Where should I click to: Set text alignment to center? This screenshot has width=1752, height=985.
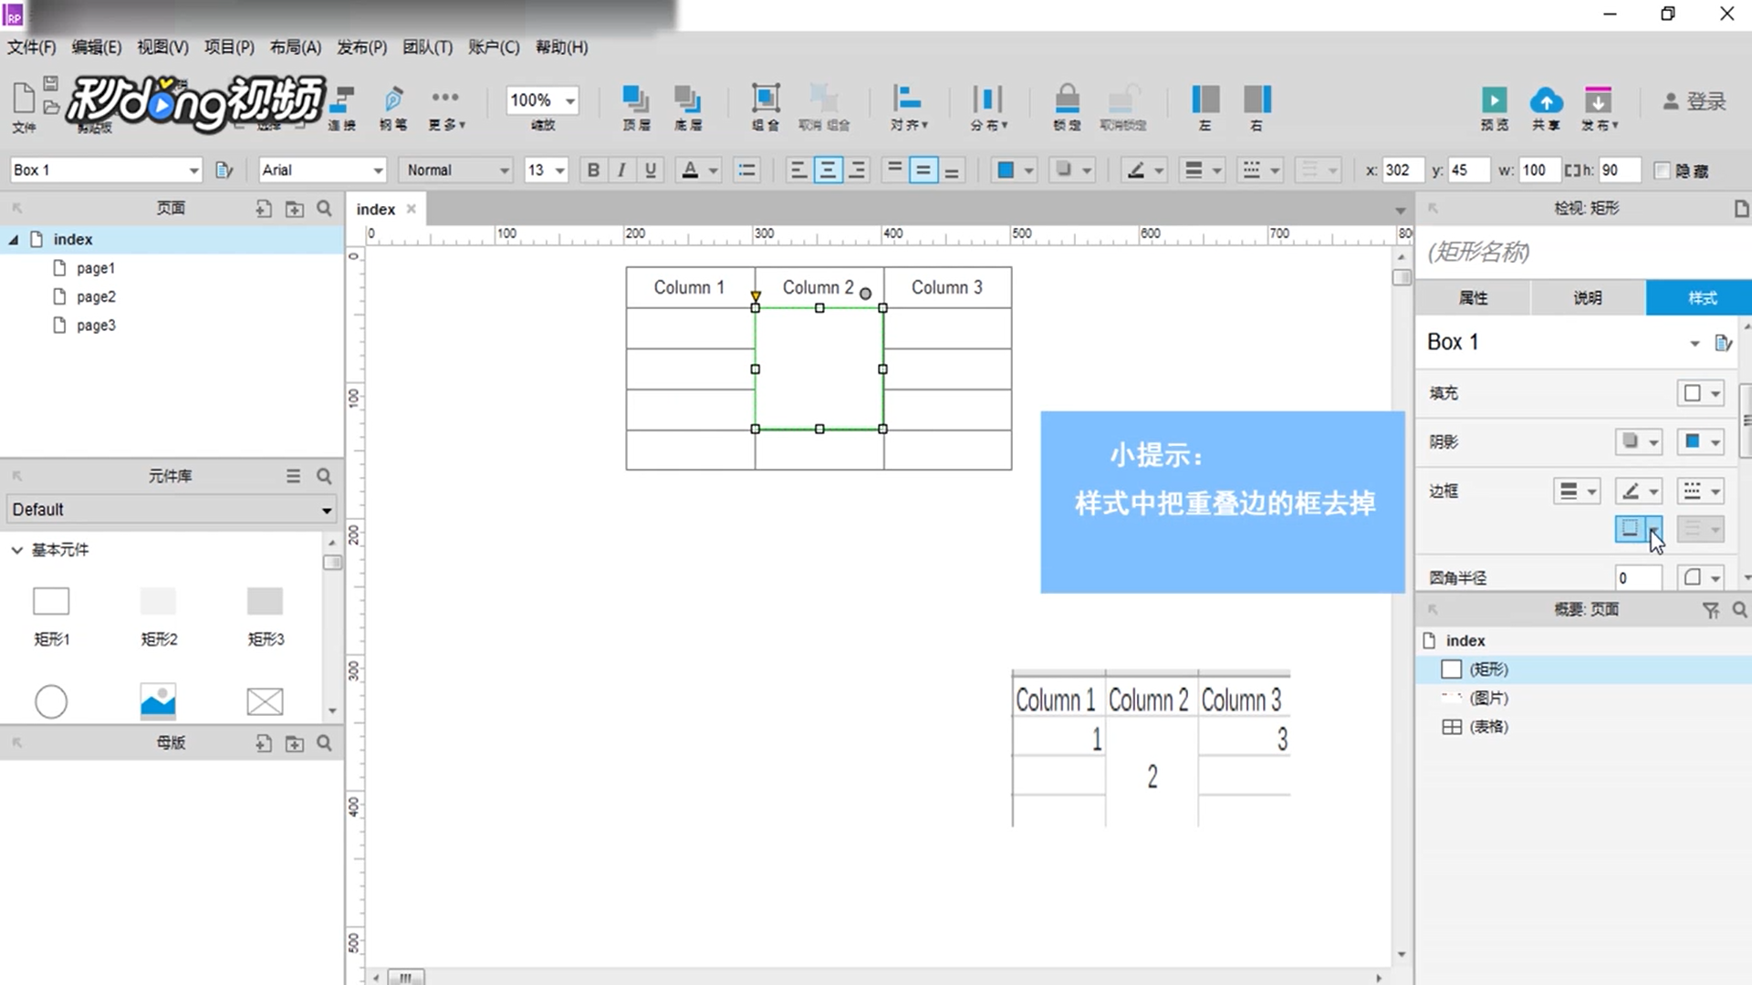point(827,170)
